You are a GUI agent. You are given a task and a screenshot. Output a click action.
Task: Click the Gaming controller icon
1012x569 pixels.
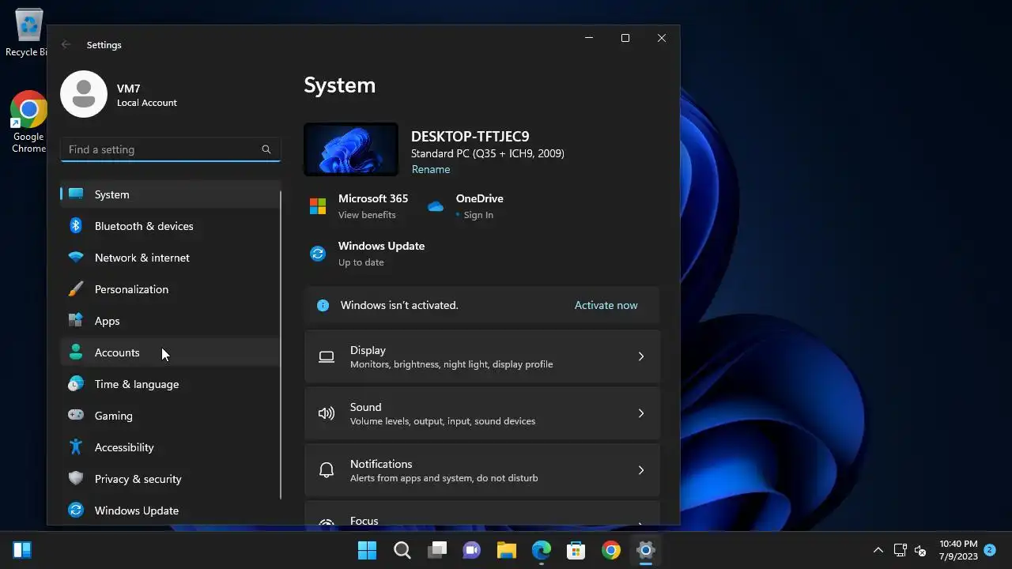point(76,416)
